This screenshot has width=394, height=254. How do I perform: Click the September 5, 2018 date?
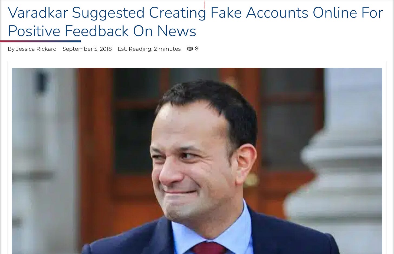87,49
